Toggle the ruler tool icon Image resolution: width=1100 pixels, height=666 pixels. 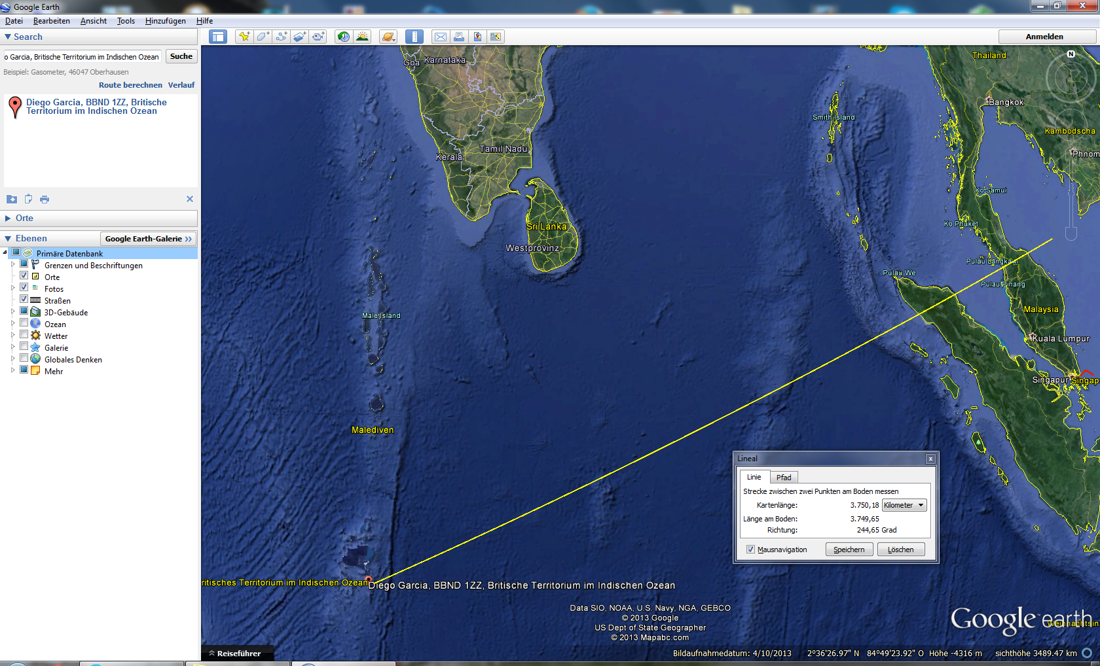pos(414,37)
